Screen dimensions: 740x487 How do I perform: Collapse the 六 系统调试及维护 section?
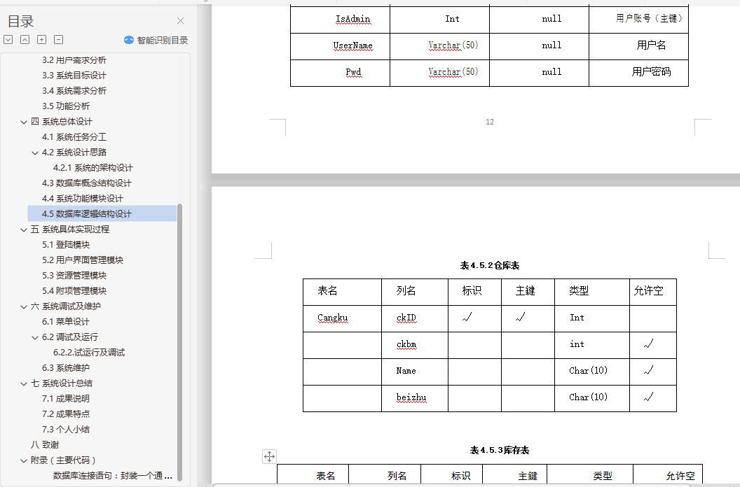[x=24, y=307]
